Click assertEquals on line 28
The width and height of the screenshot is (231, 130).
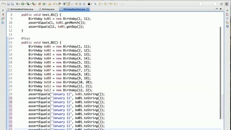39,94
